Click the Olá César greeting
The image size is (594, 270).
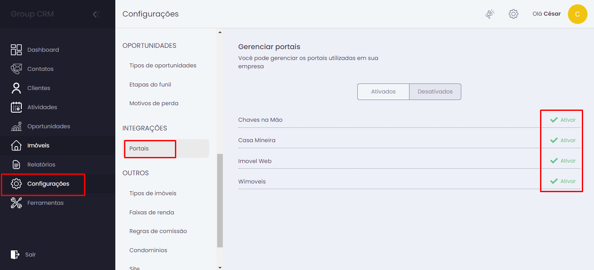(x=547, y=14)
